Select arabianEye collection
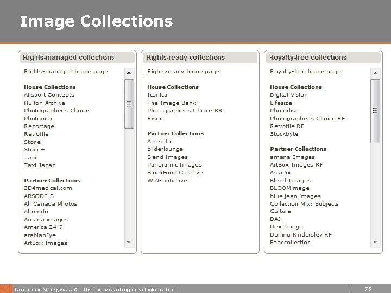 40,235
